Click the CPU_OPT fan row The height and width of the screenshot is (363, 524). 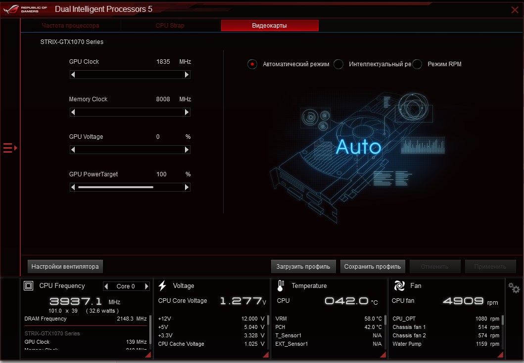446,319
